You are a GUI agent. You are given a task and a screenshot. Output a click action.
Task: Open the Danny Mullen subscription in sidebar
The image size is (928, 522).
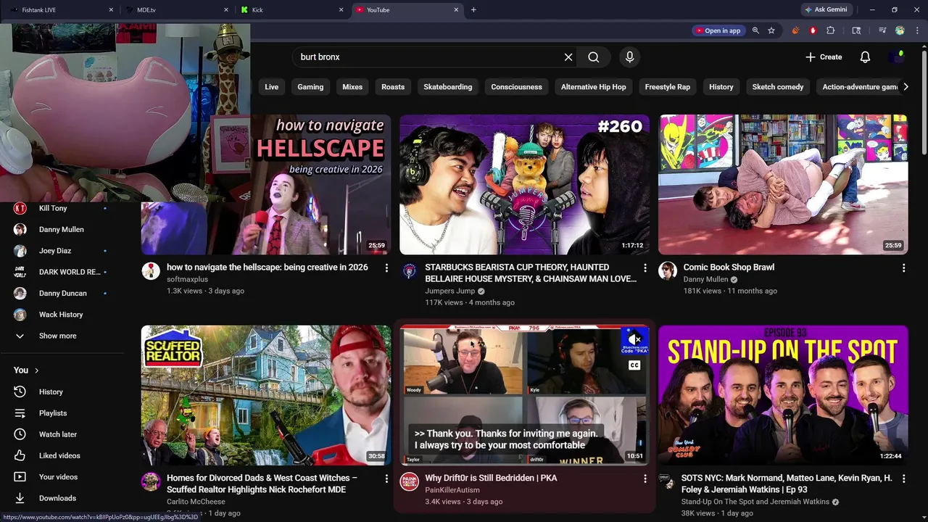[x=62, y=229]
